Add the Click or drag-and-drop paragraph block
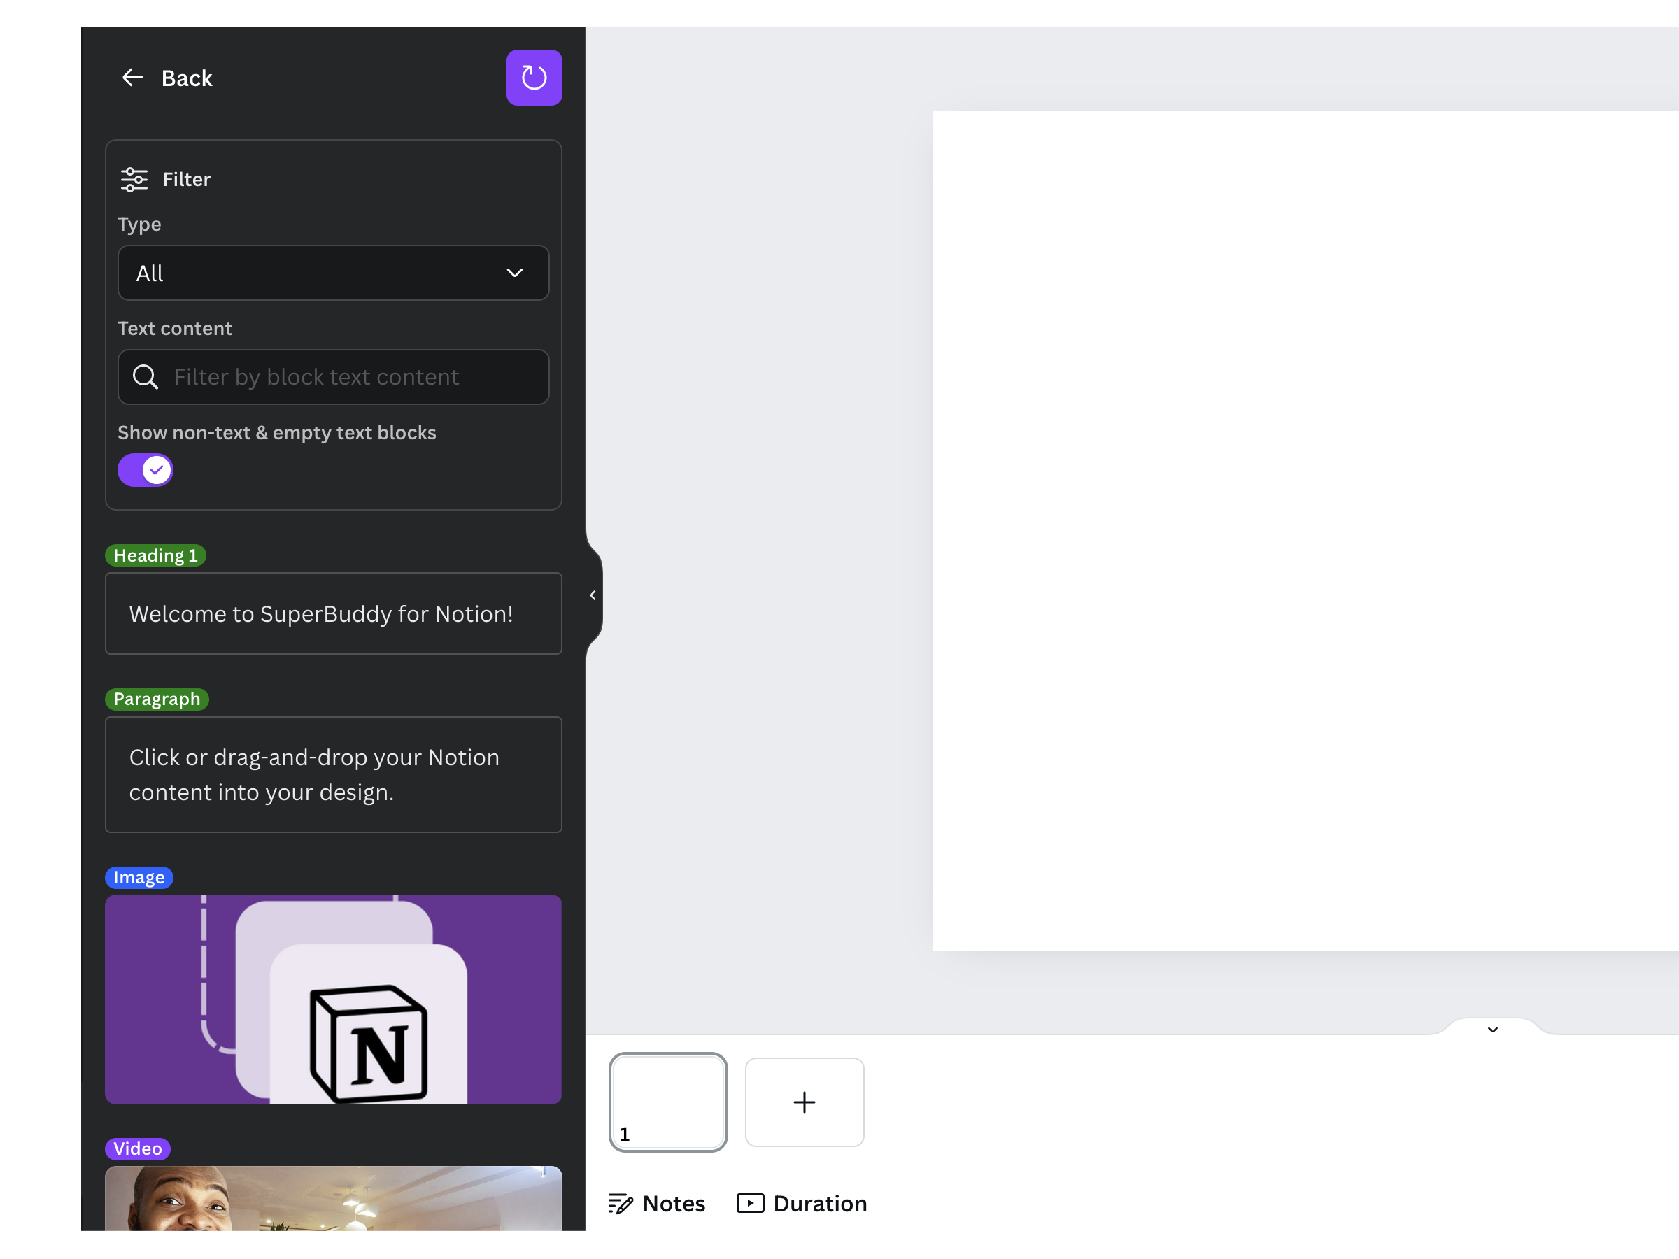The width and height of the screenshot is (1679, 1259). tap(333, 774)
